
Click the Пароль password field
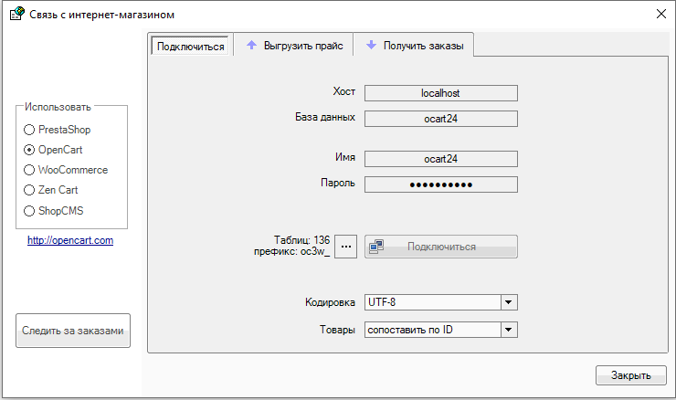click(441, 184)
